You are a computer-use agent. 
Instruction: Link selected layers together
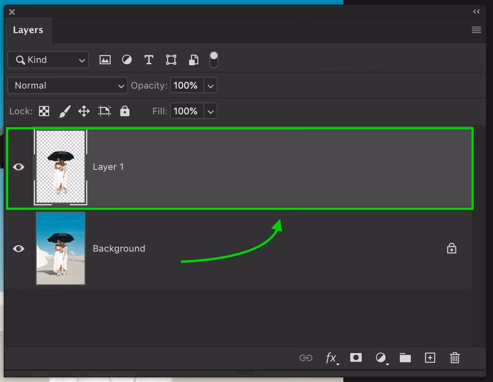(x=306, y=358)
